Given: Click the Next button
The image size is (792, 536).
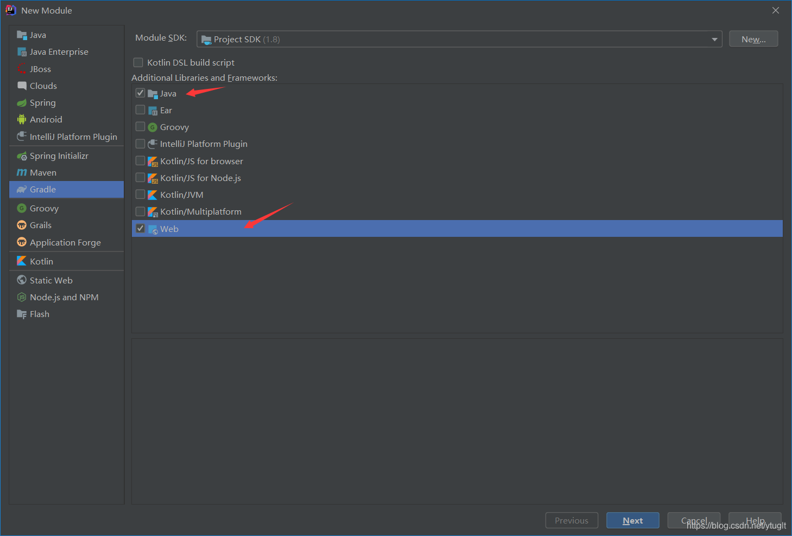Looking at the screenshot, I should 632,520.
